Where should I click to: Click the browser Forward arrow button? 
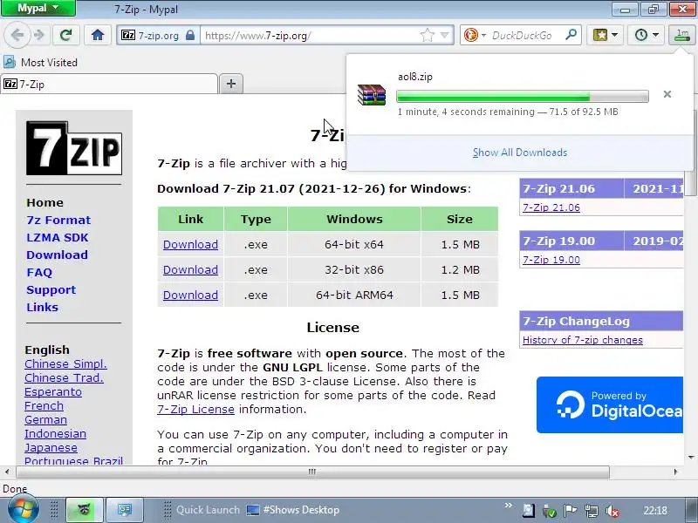[39, 35]
